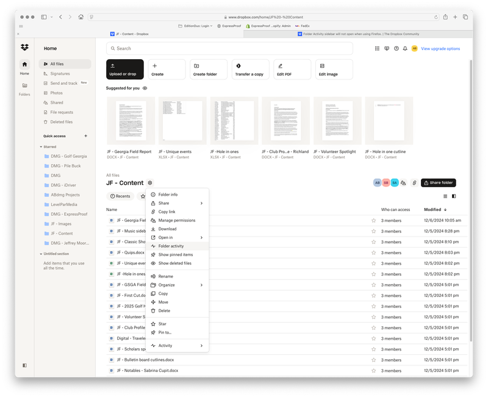Select Folder activity from the context menu
The height and width of the screenshot is (397, 488).
click(x=171, y=246)
